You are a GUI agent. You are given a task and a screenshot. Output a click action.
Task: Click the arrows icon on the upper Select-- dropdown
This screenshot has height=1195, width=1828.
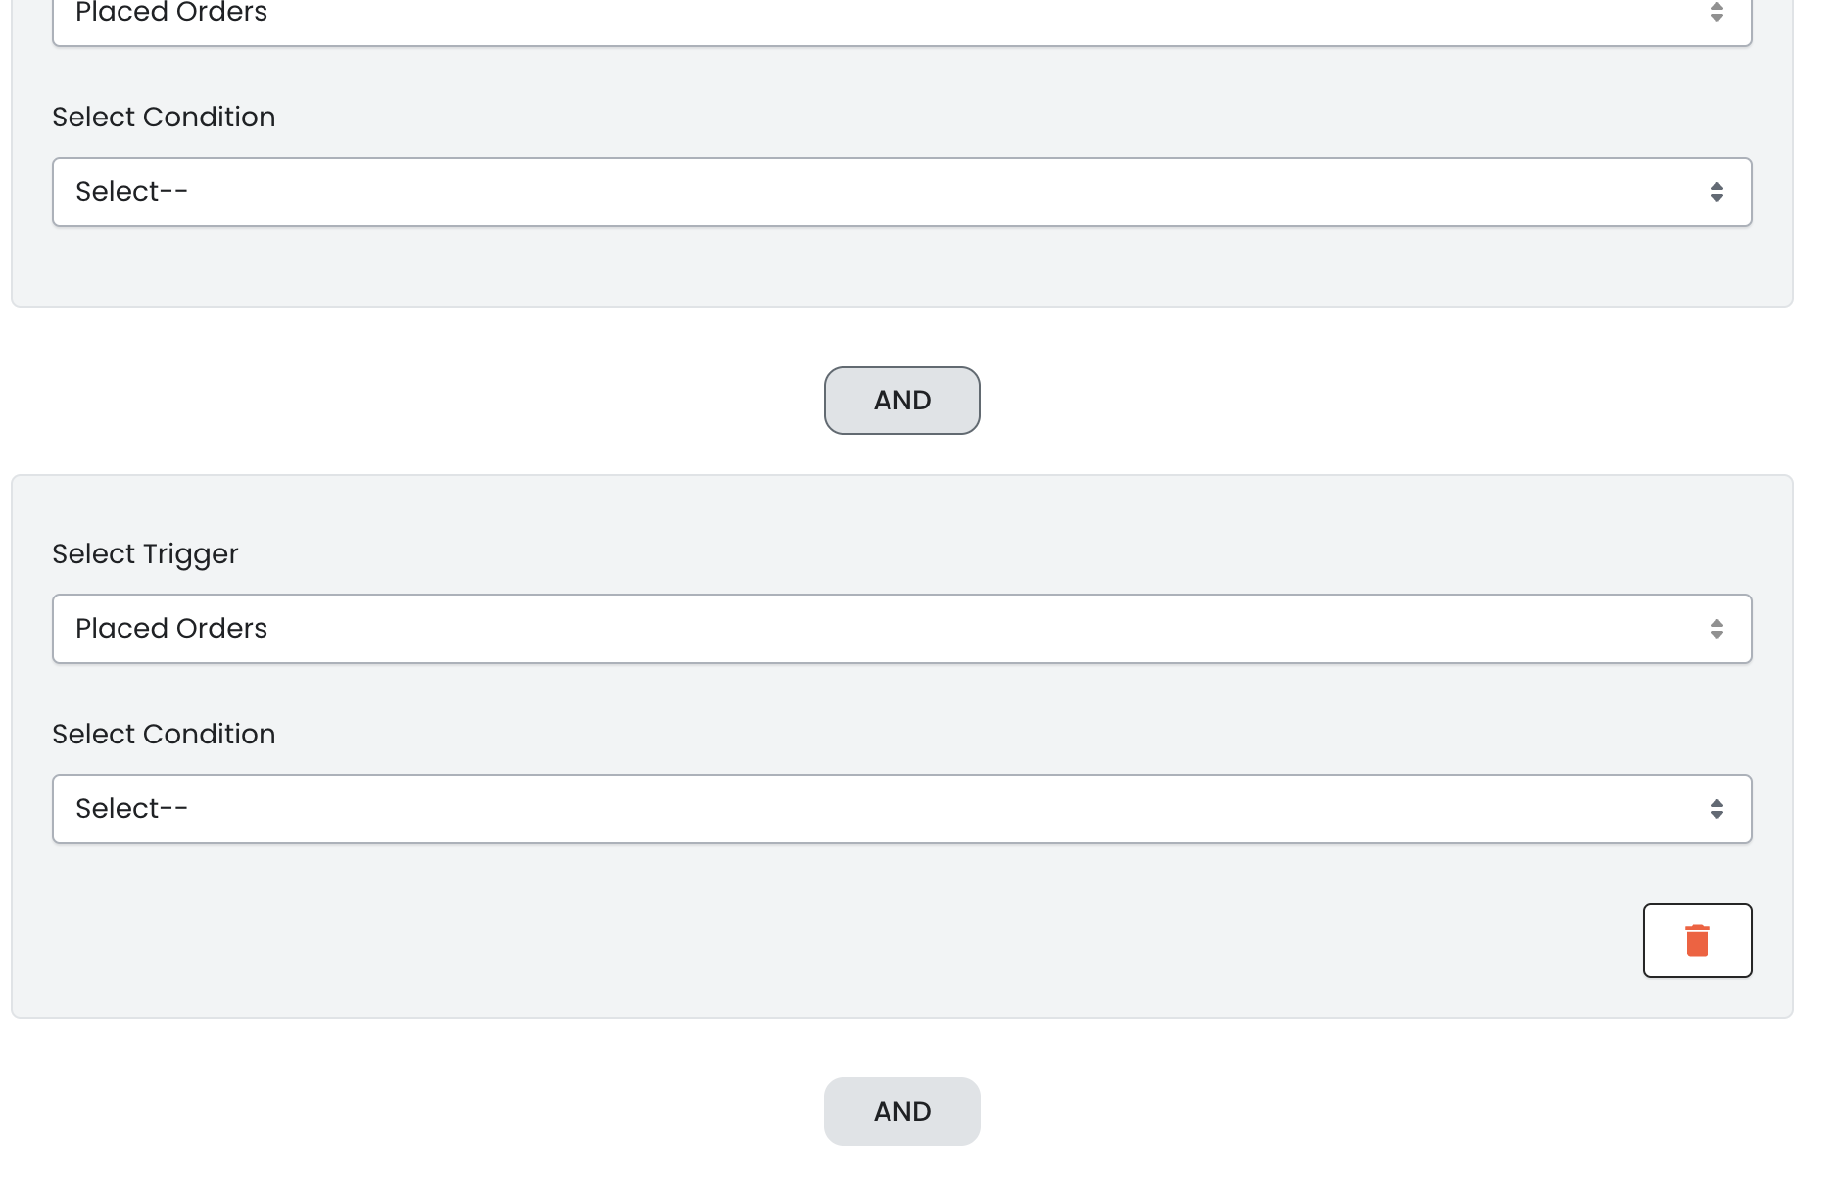(x=1716, y=192)
